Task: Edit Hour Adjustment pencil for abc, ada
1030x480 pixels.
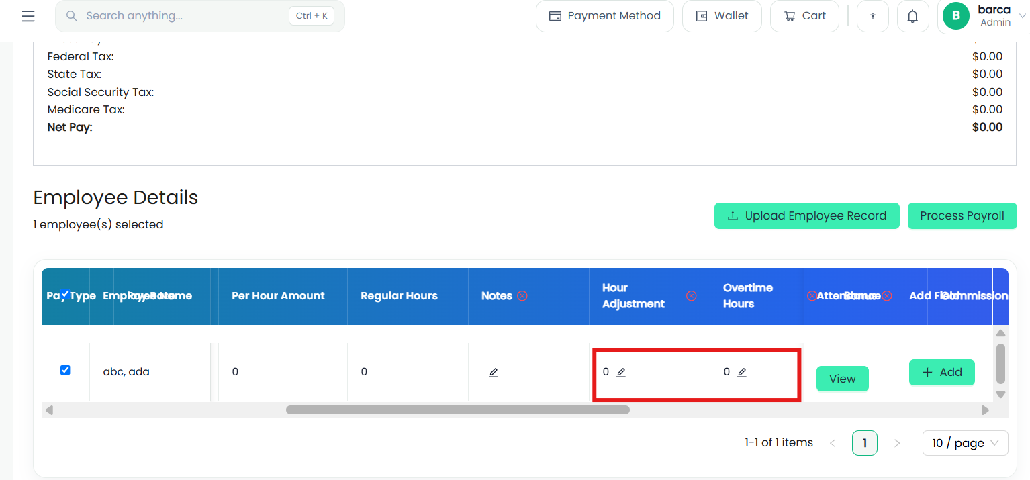Action: tap(621, 373)
